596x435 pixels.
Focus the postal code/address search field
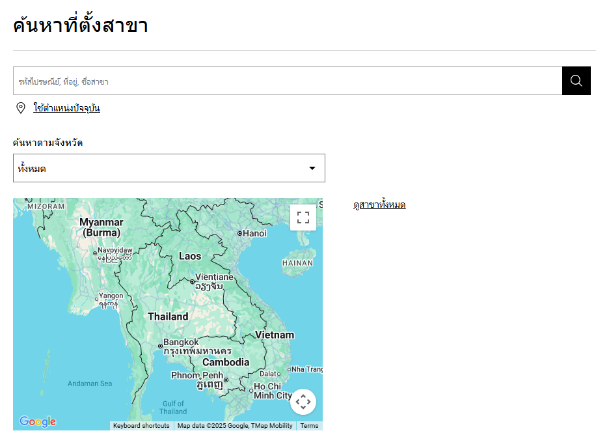pos(288,81)
